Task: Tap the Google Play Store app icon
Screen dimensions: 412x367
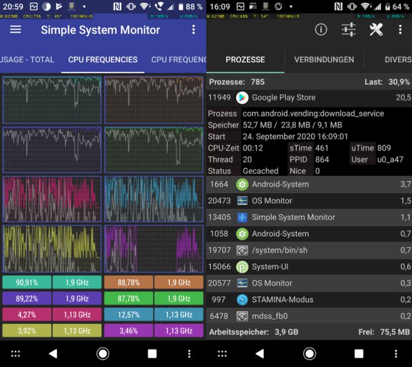Action: pyautogui.click(x=242, y=98)
